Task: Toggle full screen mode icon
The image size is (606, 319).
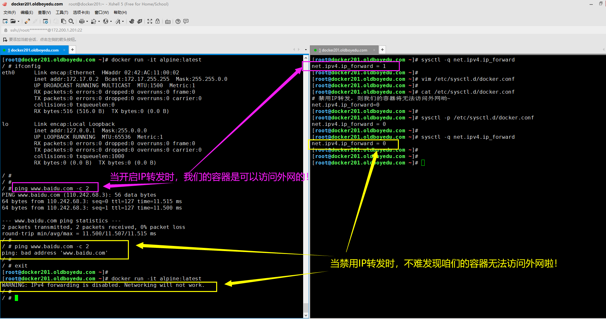Action: pyautogui.click(x=150, y=21)
